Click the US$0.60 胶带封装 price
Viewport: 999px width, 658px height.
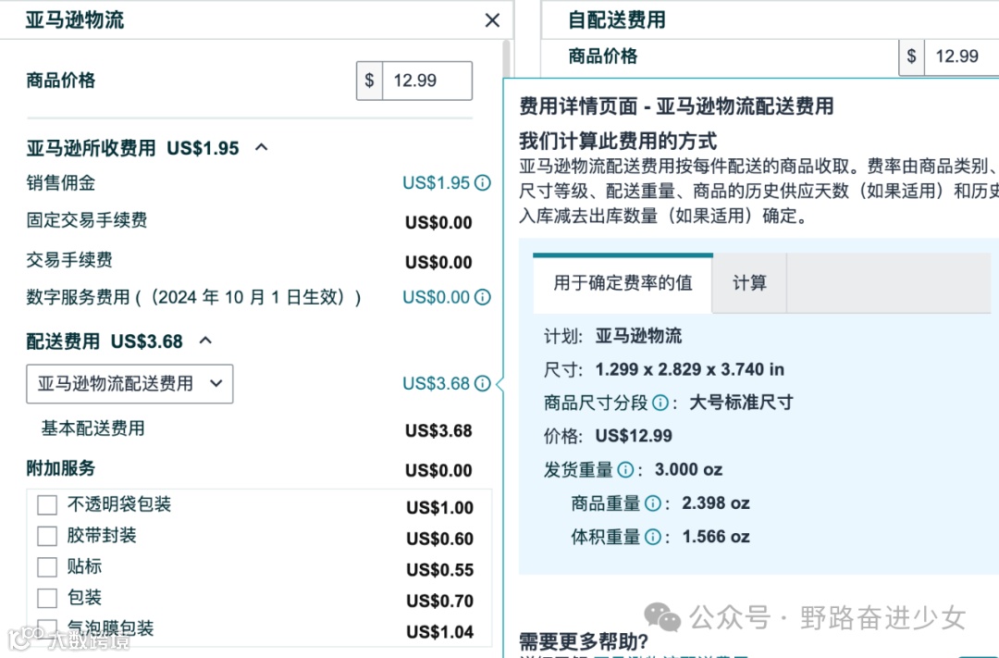click(439, 539)
